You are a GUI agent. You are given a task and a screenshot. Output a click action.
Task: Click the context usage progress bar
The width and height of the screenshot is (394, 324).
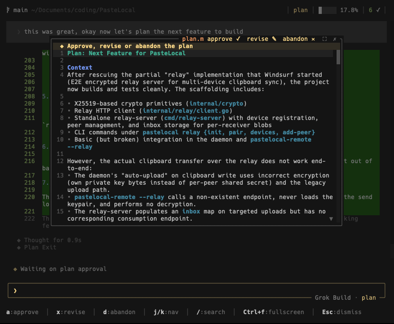click(328, 10)
